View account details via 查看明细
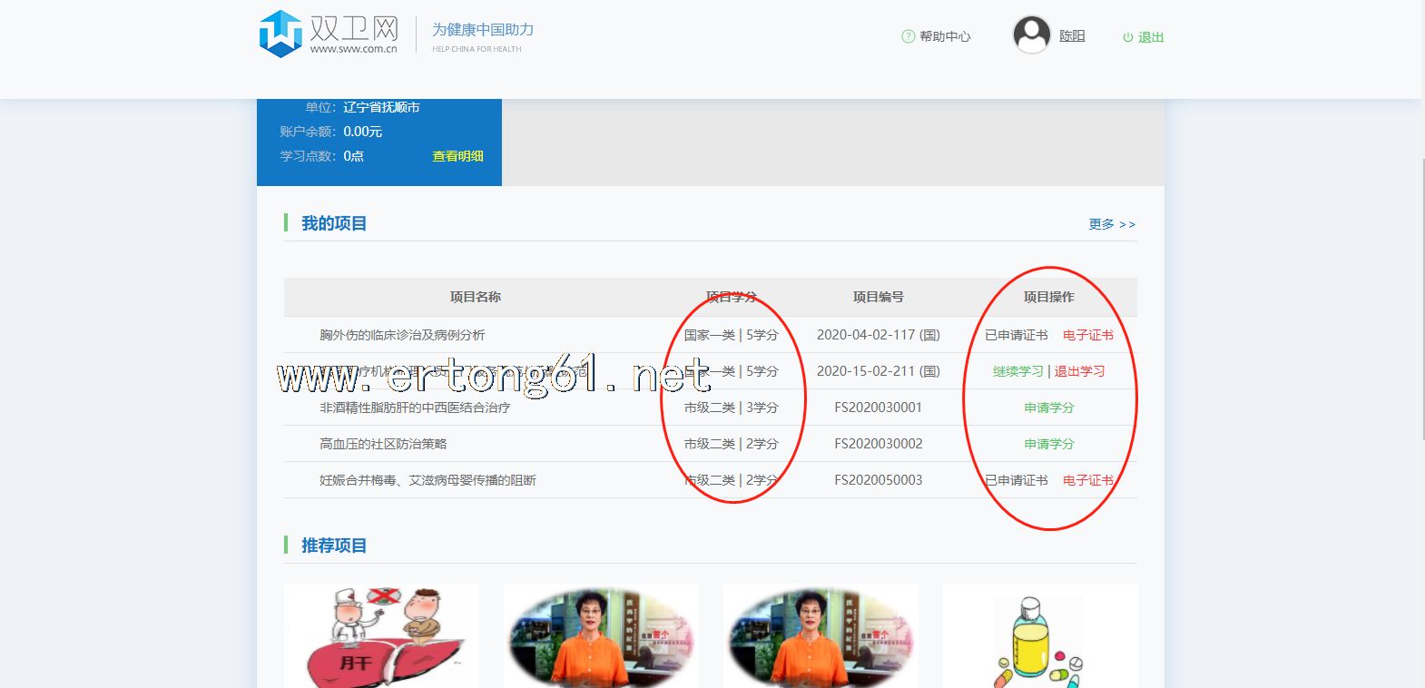Viewport: 1425px width, 688px height. (x=457, y=156)
